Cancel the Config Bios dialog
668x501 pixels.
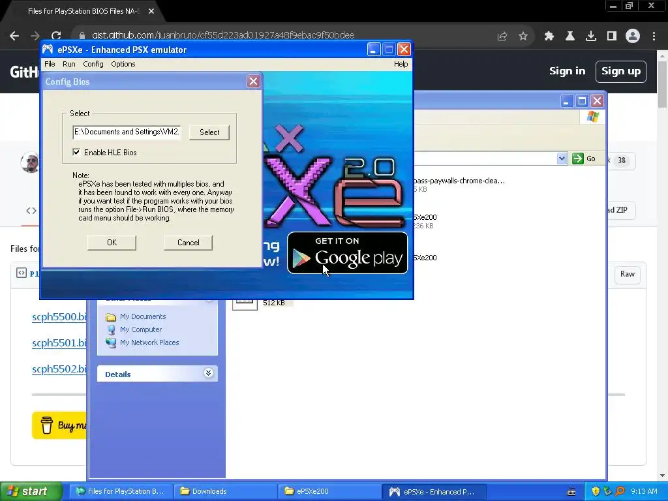(x=188, y=243)
